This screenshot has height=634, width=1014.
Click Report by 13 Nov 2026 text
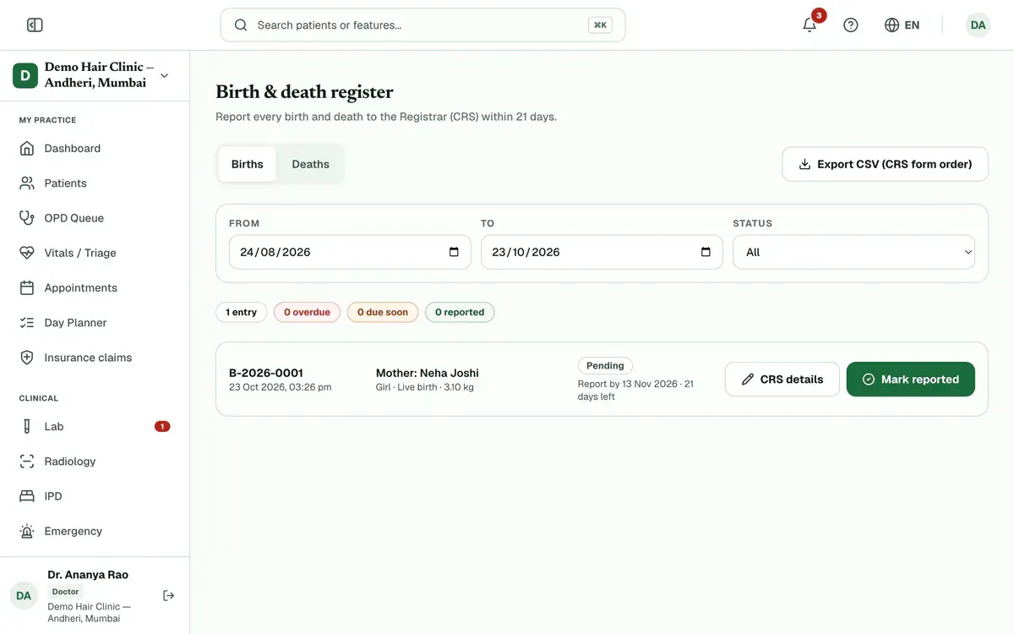pyautogui.click(x=628, y=384)
